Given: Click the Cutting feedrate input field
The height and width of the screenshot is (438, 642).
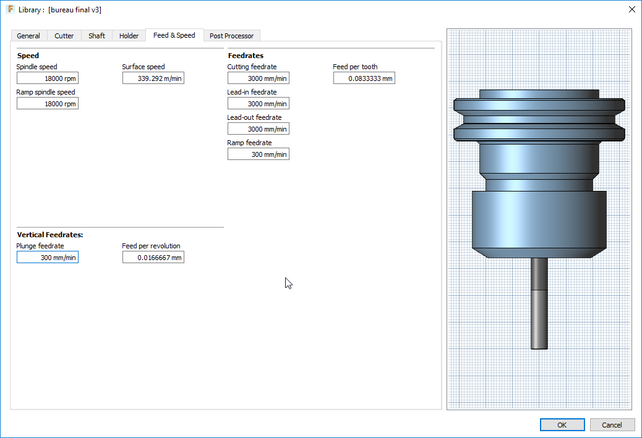Looking at the screenshot, I should [259, 78].
